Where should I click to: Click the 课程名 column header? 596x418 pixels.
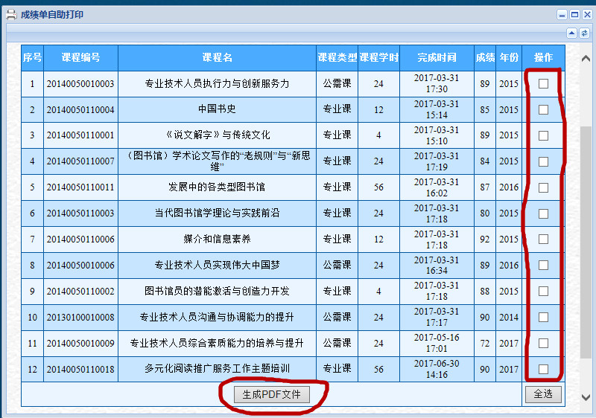coord(217,58)
